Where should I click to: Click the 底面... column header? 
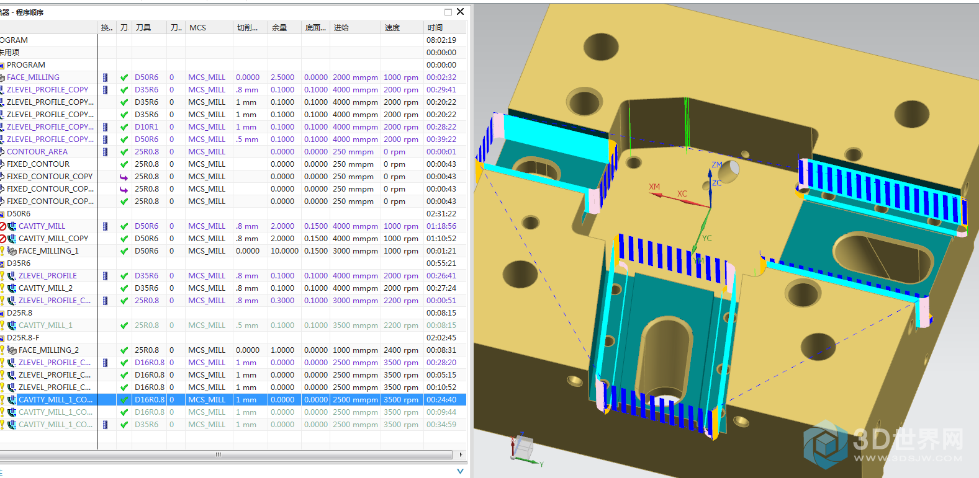(x=316, y=28)
